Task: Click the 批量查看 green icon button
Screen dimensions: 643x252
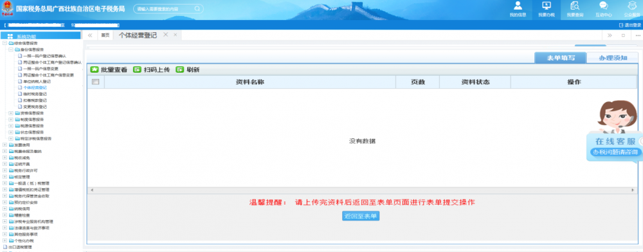Action: click(x=109, y=69)
